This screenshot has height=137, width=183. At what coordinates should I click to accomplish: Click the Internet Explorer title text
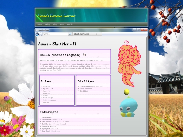[x=42, y=30]
